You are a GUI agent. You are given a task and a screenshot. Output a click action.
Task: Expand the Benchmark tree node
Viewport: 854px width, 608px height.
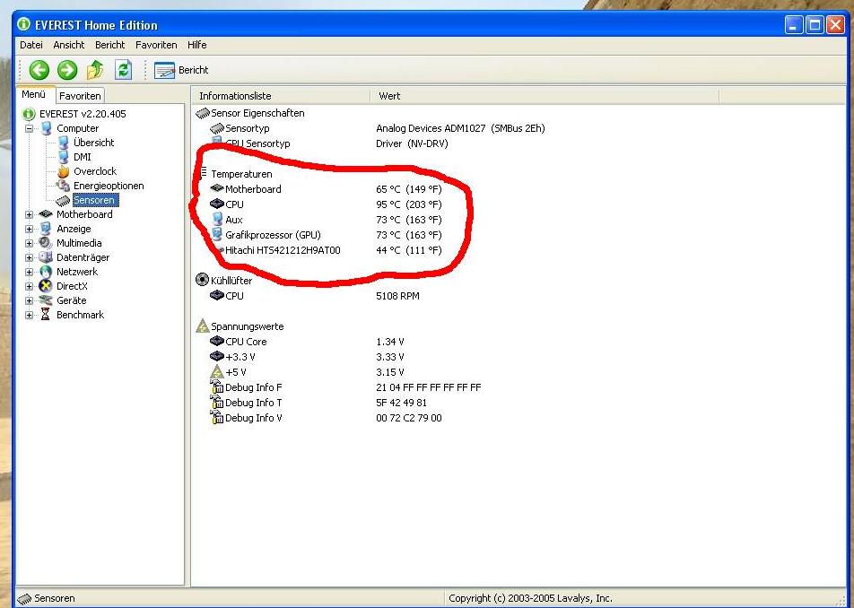30,315
